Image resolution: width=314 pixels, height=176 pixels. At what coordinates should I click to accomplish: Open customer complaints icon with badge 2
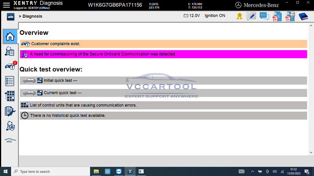click(11, 66)
